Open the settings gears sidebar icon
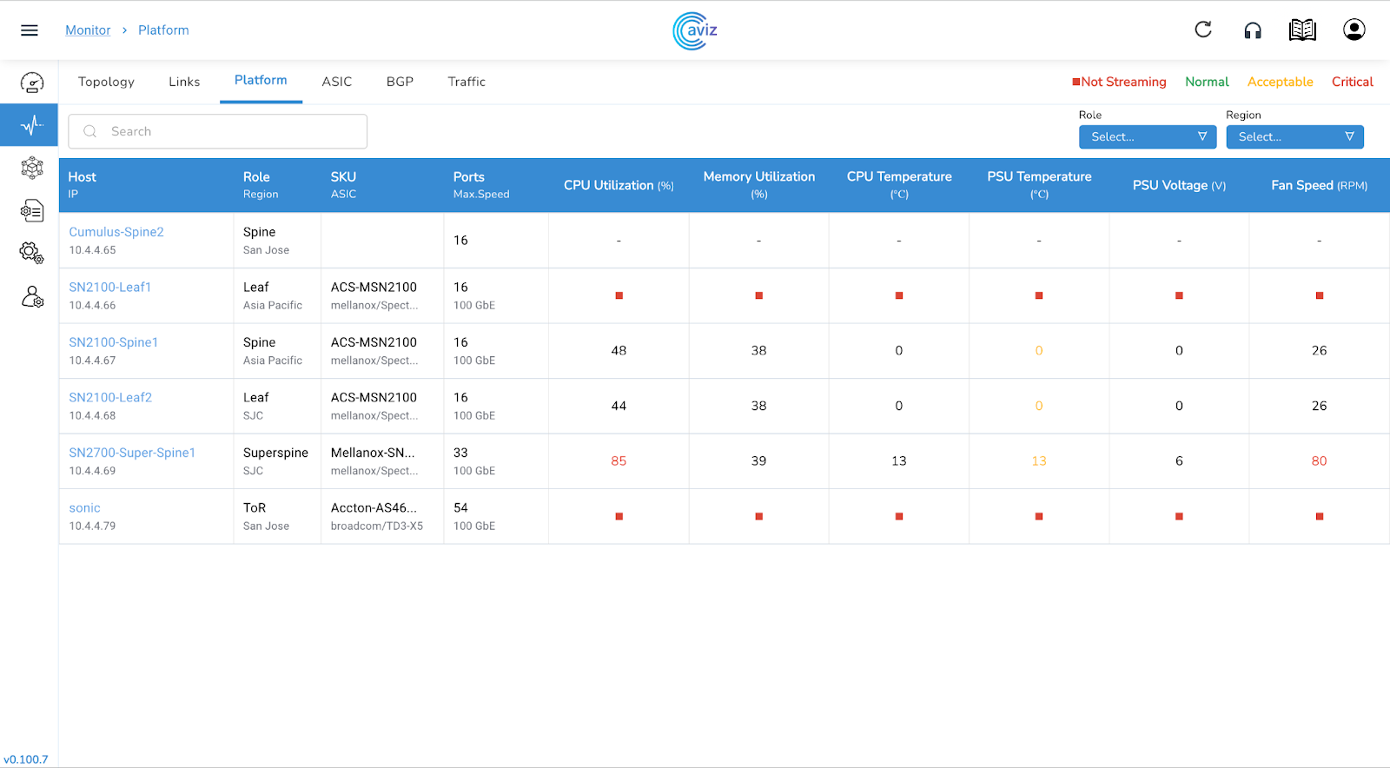 coord(32,253)
